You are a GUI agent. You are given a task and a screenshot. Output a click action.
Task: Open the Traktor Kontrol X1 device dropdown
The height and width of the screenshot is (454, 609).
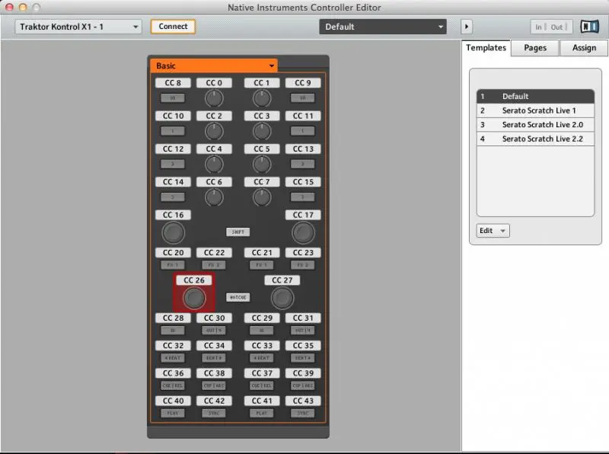[x=78, y=27]
